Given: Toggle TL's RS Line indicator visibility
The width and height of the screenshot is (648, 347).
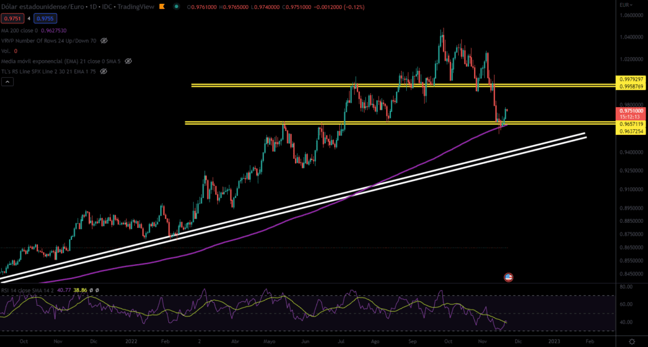Looking at the screenshot, I should pos(104,72).
